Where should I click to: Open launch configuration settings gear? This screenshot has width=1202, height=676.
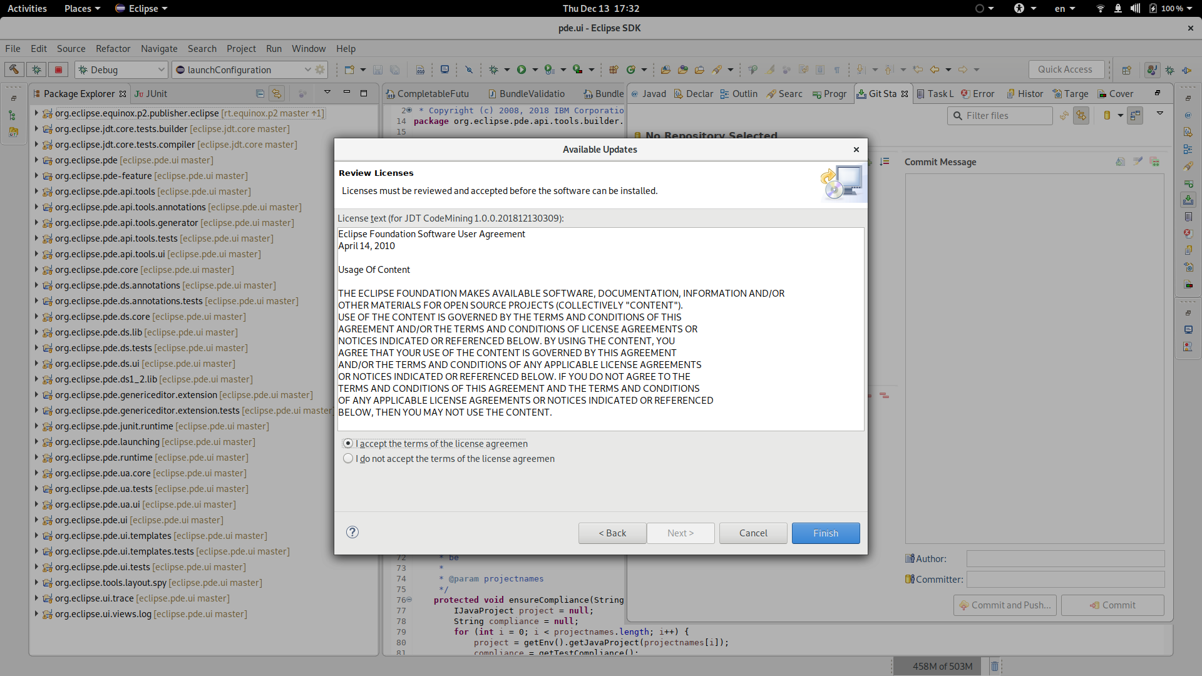pos(321,69)
